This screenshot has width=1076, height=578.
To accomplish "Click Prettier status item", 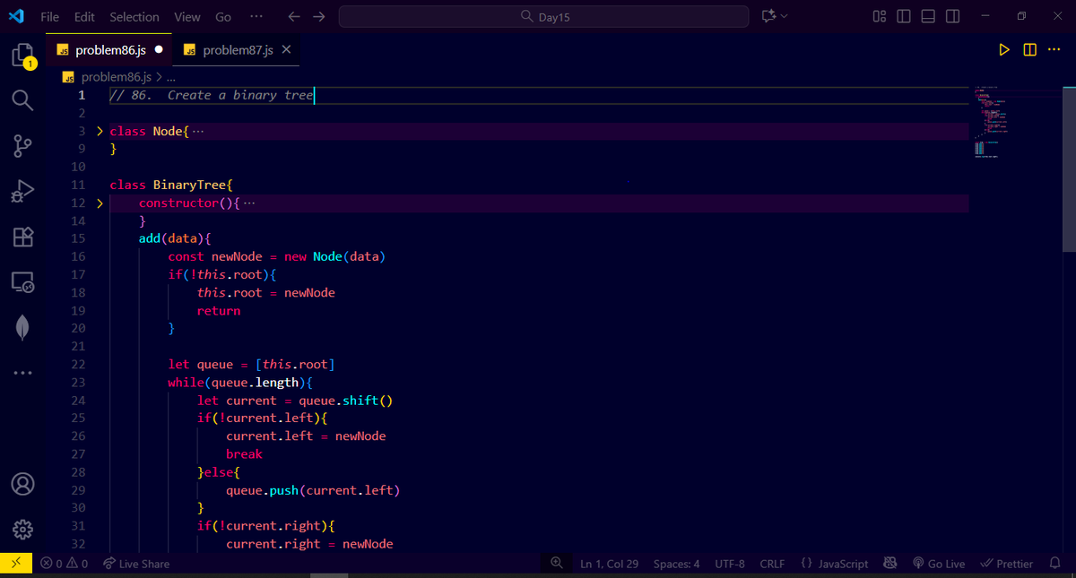I will (1007, 564).
